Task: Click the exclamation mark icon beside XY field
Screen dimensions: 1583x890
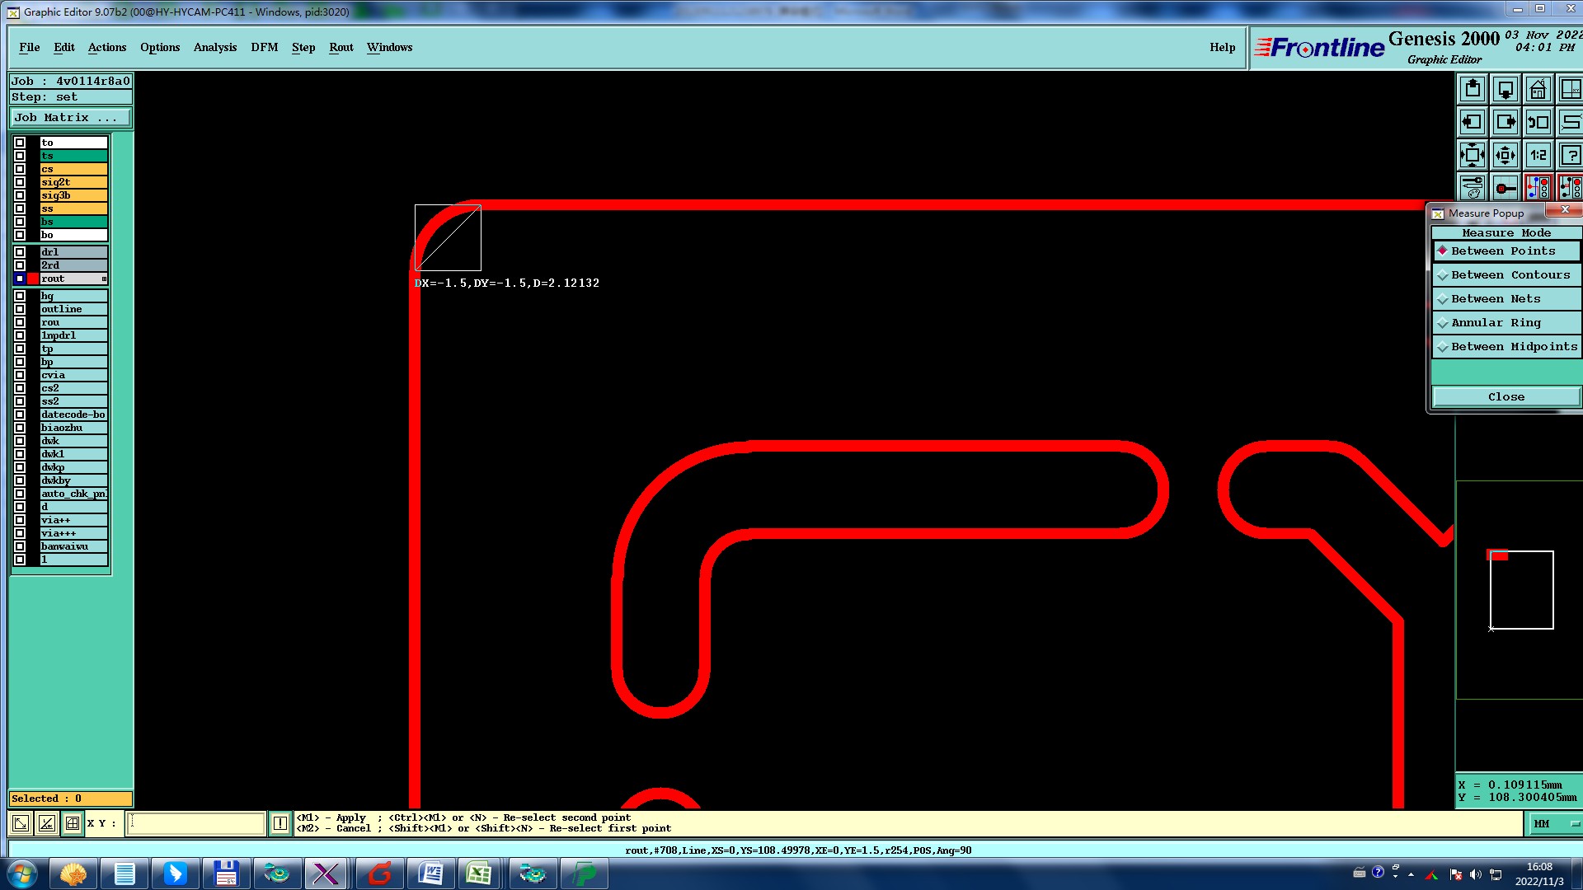Action: pos(280,823)
